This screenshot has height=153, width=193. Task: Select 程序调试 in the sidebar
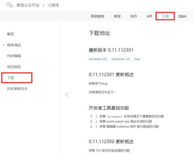click(x=14, y=45)
